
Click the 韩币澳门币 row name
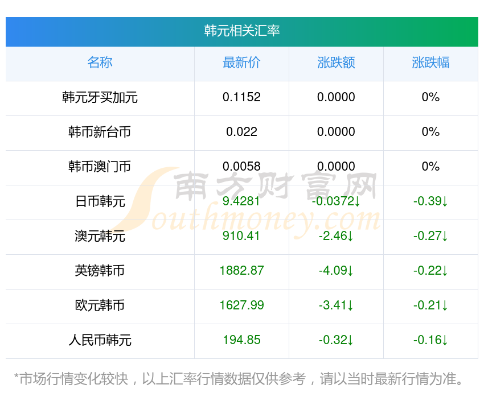pyautogui.click(x=100, y=167)
